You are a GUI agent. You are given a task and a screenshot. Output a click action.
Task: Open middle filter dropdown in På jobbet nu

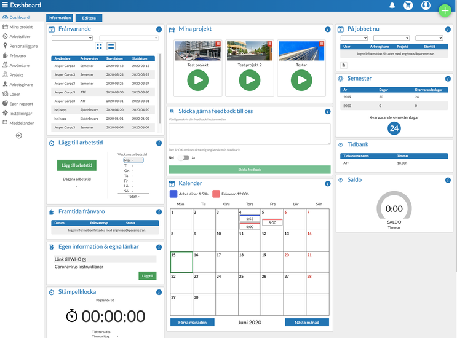391,38
